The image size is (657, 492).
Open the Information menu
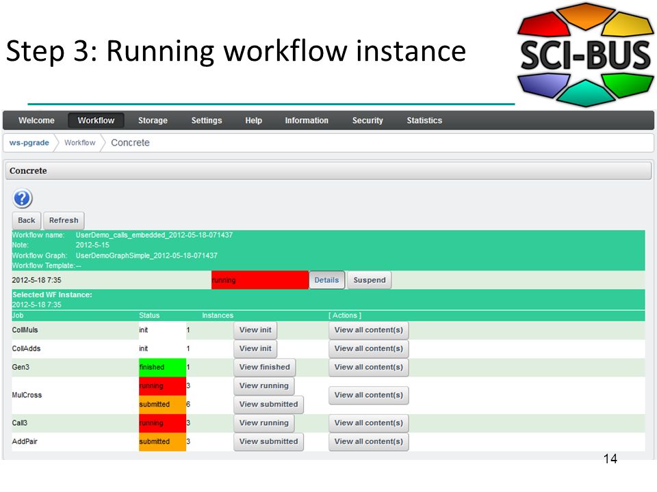(307, 120)
